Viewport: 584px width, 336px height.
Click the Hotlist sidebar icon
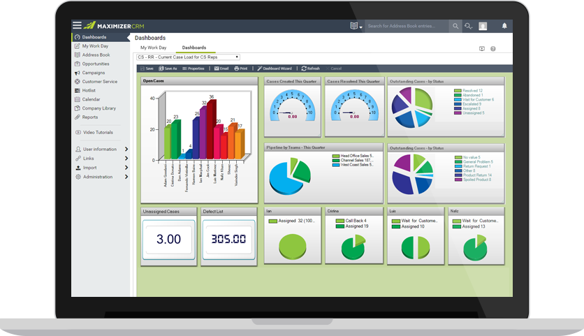[x=78, y=91]
